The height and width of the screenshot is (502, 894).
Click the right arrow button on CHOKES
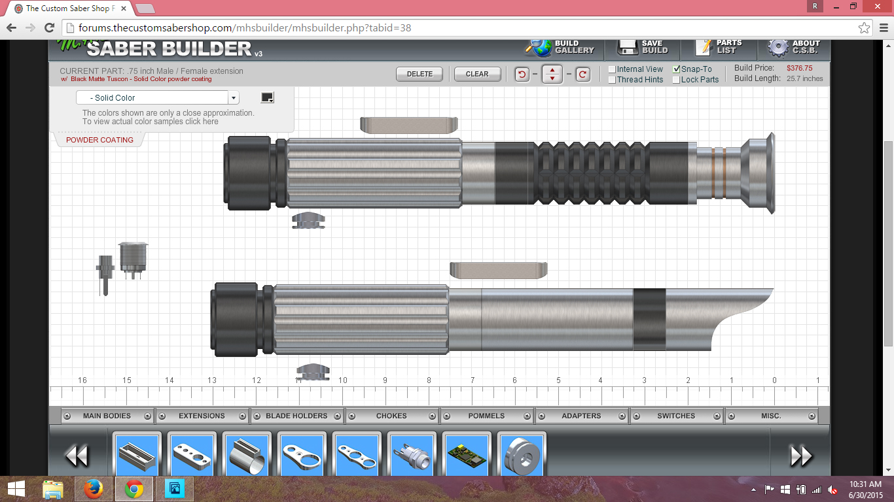431,416
